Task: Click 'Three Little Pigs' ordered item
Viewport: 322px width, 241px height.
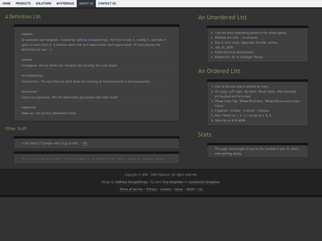Action: tap(257, 104)
